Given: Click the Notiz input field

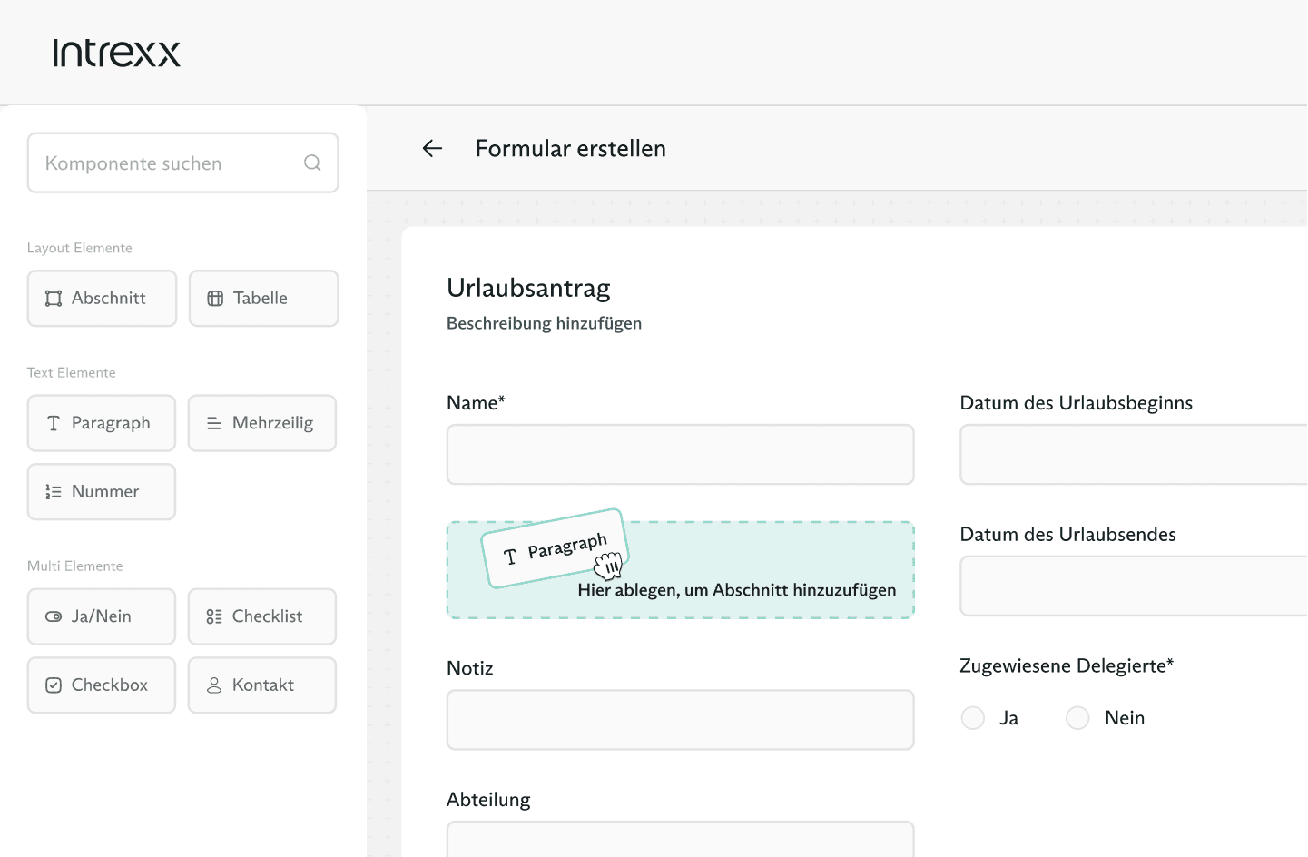Looking at the screenshot, I should [680, 720].
